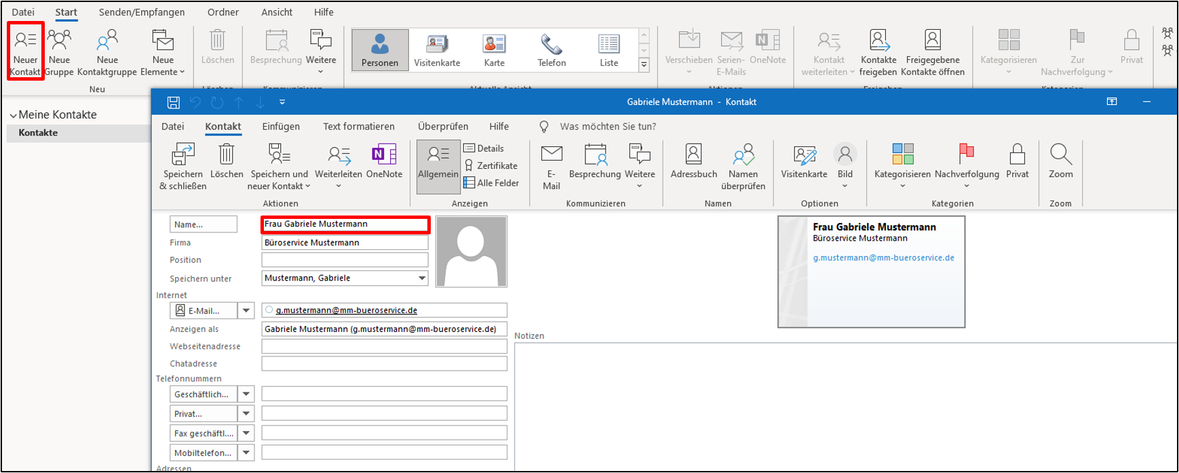Click Namen überprüfen
Image resolution: width=1179 pixels, height=473 pixels.
click(743, 167)
